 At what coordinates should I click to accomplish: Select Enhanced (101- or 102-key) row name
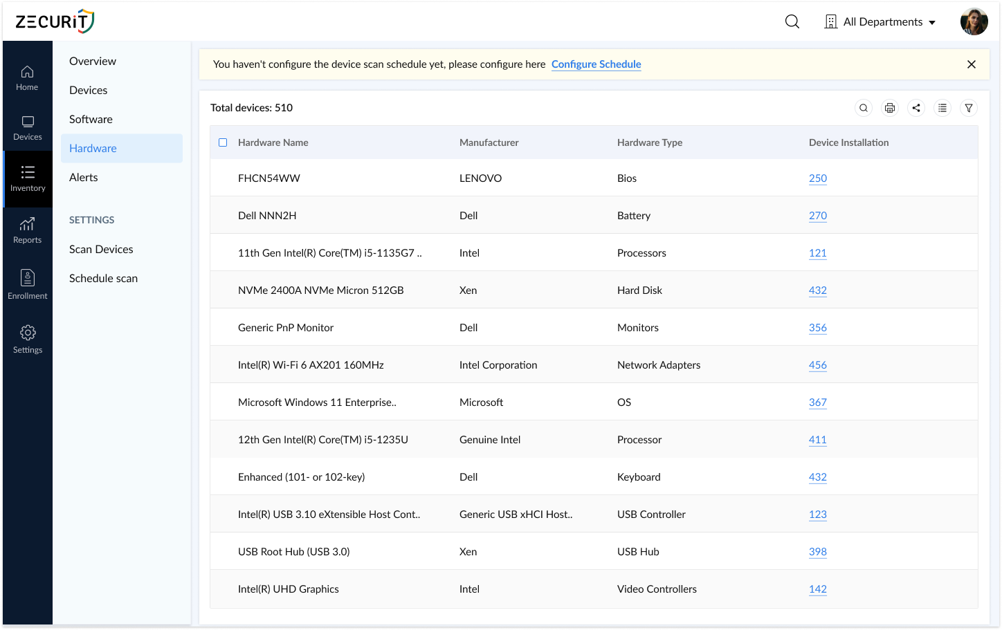click(x=302, y=477)
